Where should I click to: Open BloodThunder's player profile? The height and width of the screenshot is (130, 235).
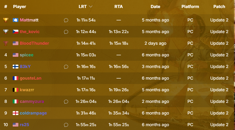point(34,43)
